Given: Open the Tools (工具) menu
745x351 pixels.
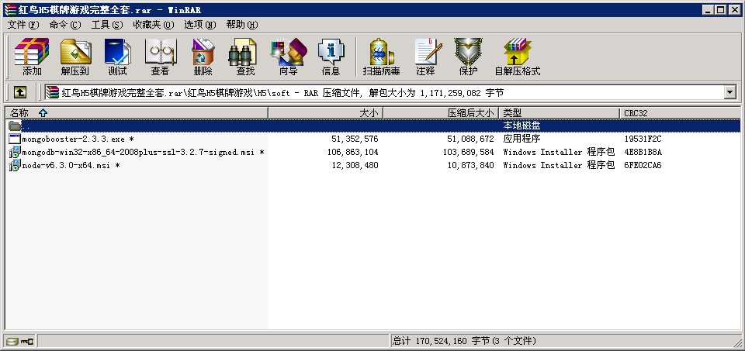Looking at the screenshot, I should pos(107,25).
